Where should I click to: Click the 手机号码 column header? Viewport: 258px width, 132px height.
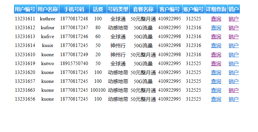click(74, 9)
